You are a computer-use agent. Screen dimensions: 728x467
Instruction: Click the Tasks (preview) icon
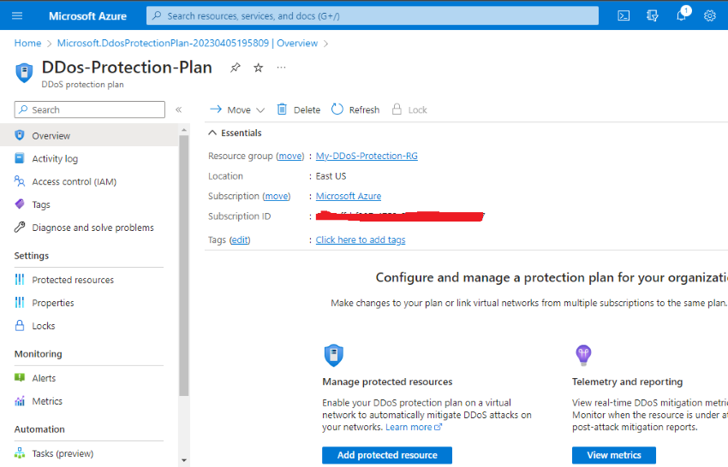pyautogui.click(x=20, y=453)
